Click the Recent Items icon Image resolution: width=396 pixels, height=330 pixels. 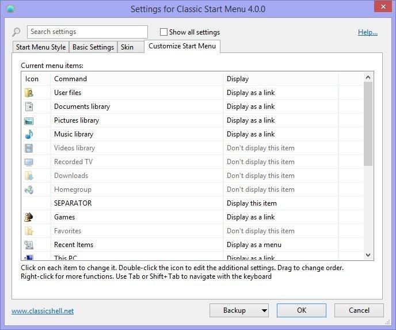pyautogui.click(x=29, y=245)
